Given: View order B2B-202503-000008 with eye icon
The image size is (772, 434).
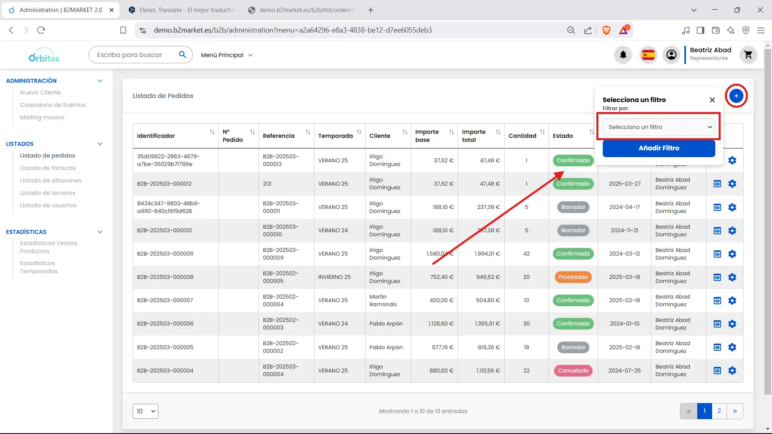Looking at the screenshot, I should 717,277.
